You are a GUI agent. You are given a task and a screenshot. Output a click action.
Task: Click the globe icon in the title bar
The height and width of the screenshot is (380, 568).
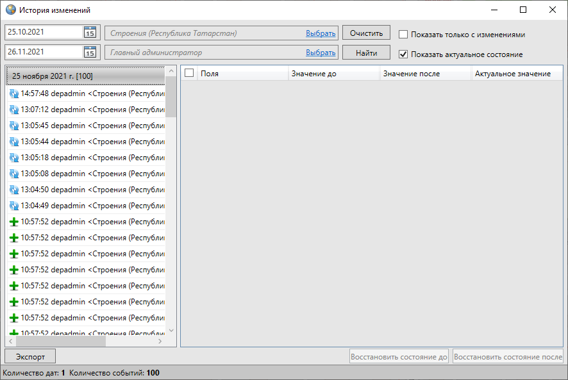(10, 10)
